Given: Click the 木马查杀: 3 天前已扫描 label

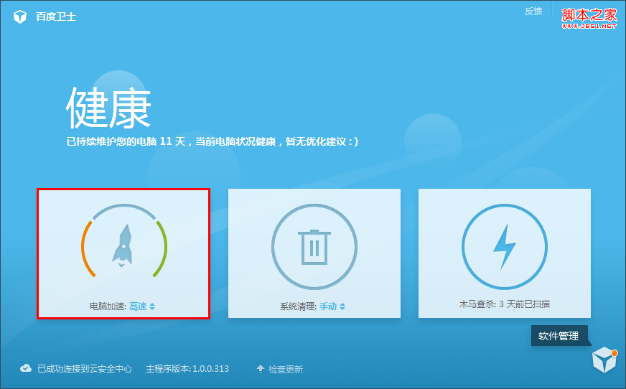Looking at the screenshot, I should point(505,304).
